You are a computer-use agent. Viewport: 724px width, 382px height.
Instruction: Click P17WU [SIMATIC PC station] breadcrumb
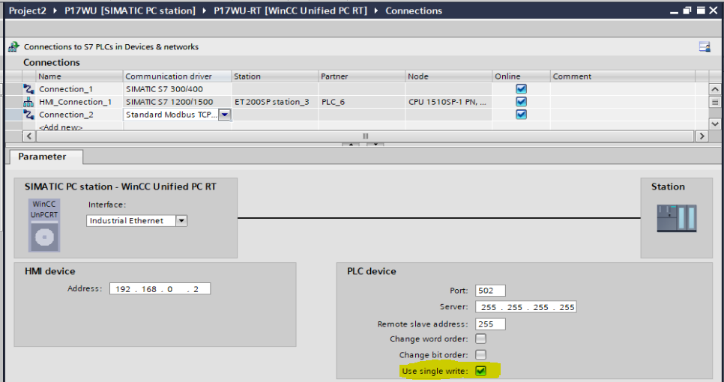(x=130, y=10)
